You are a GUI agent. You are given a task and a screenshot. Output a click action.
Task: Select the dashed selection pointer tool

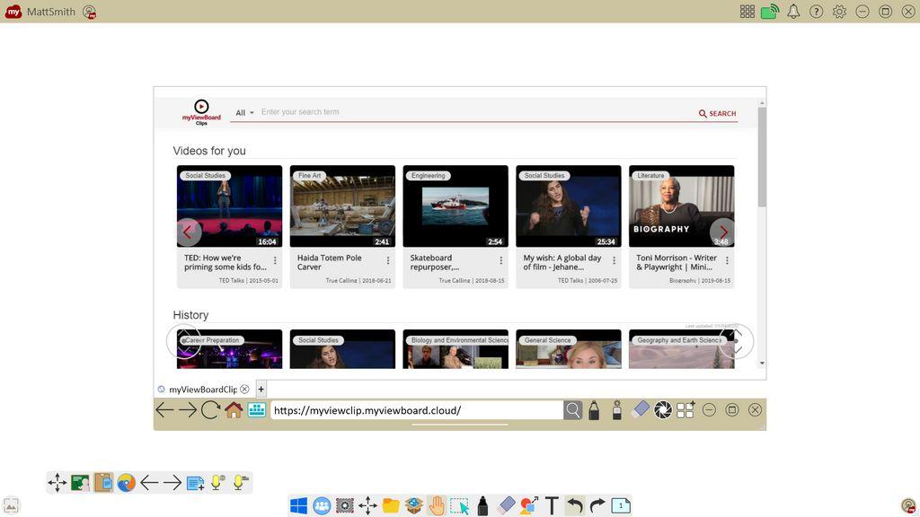[459, 505]
